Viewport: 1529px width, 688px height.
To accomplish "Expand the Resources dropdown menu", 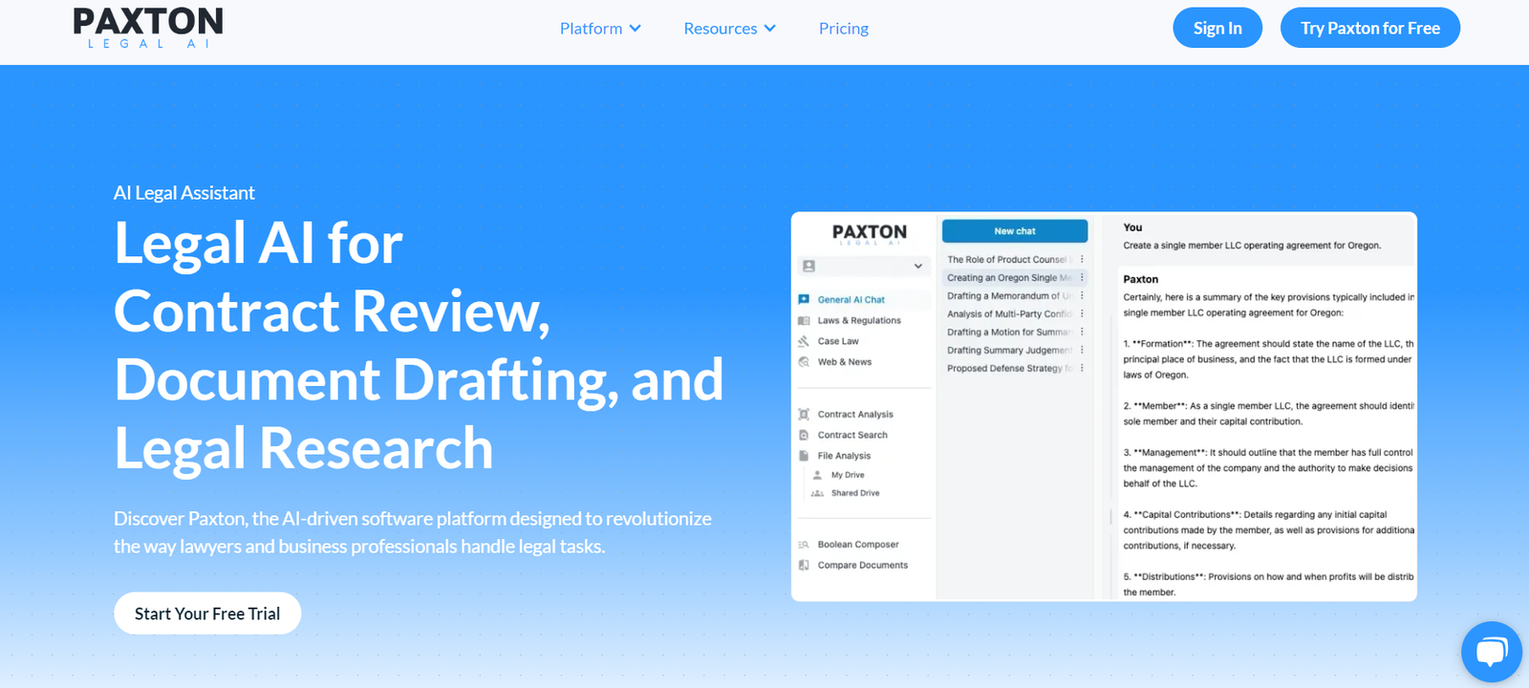I will pyautogui.click(x=729, y=29).
